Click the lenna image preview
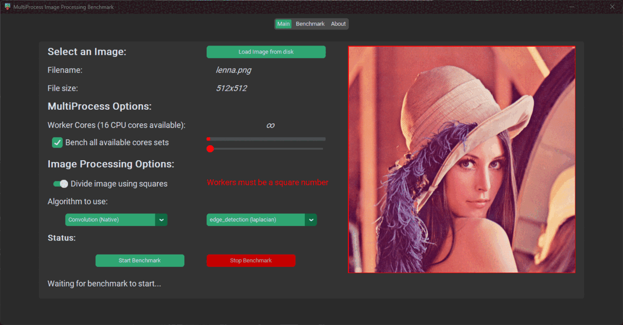The width and height of the screenshot is (623, 325). [462, 159]
